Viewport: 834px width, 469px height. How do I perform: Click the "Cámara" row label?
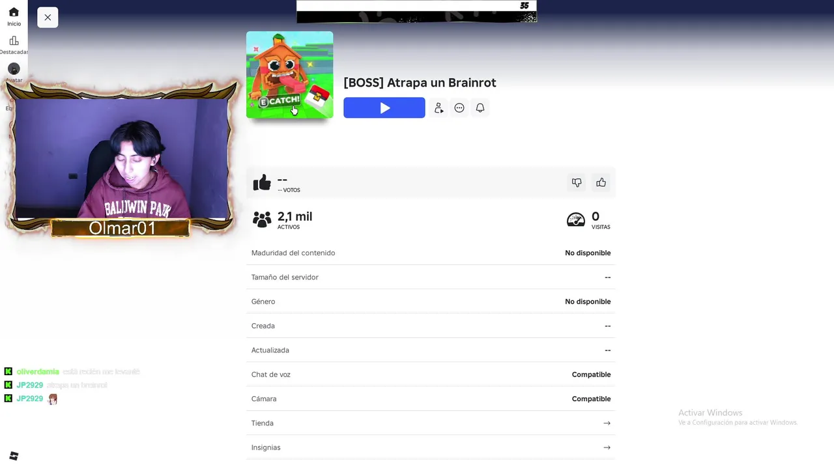click(264, 399)
